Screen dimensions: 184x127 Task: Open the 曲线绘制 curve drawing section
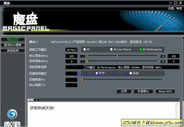pyautogui.click(x=13, y=51)
